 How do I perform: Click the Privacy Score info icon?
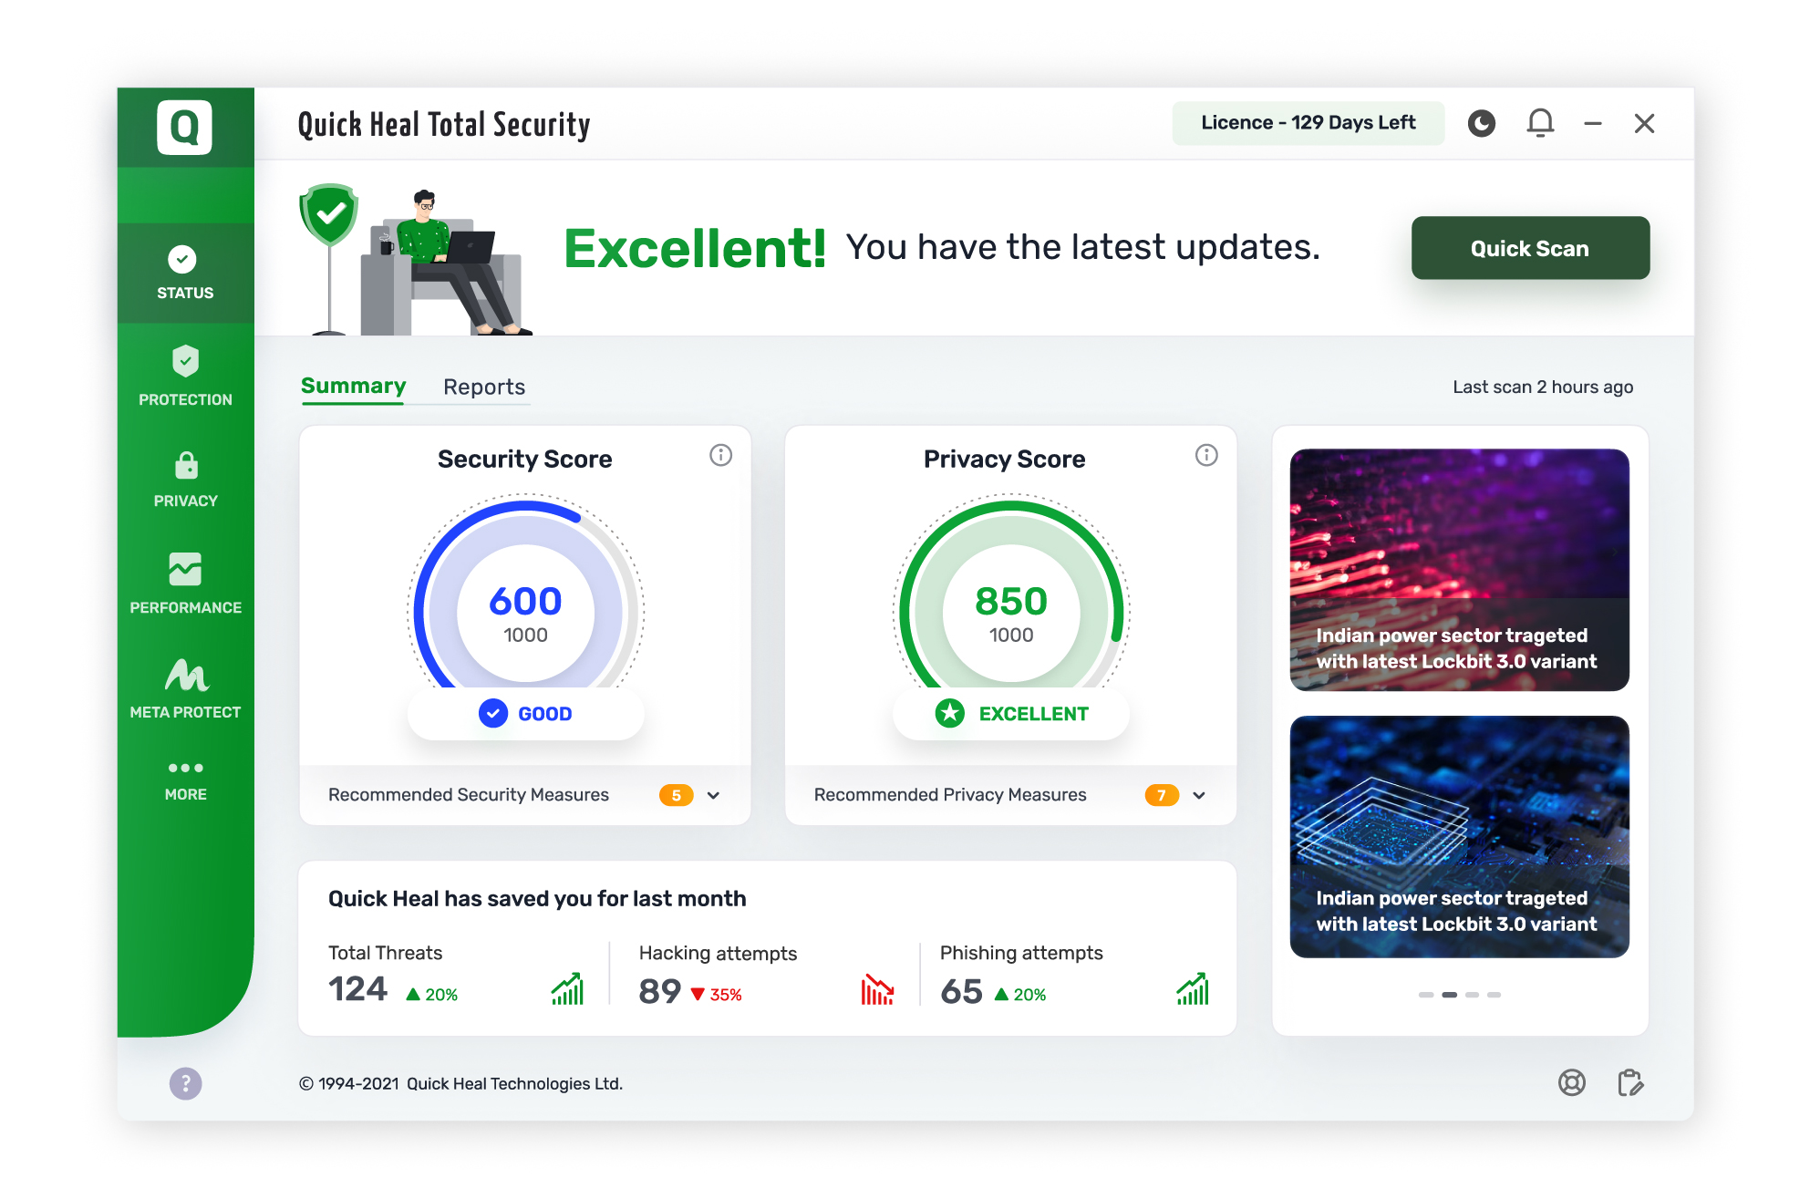pos(1205,455)
